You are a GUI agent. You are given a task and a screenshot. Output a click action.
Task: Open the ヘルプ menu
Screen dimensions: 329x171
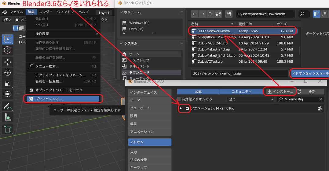(83, 12)
